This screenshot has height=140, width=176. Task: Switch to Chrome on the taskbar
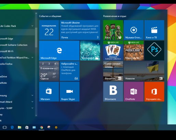(x=41, y=127)
